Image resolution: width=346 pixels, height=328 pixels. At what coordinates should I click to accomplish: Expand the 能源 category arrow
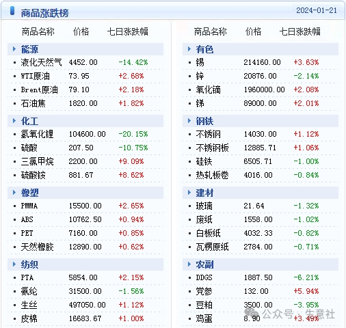tap(14, 49)
